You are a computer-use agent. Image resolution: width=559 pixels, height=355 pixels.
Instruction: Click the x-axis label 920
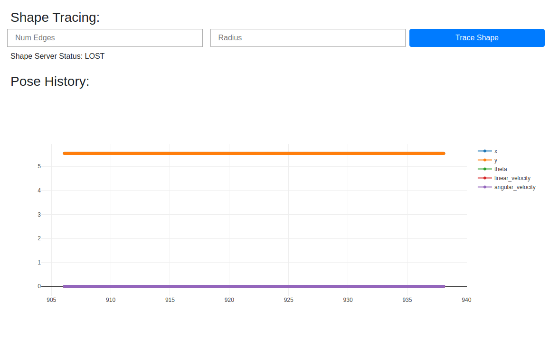229,300
